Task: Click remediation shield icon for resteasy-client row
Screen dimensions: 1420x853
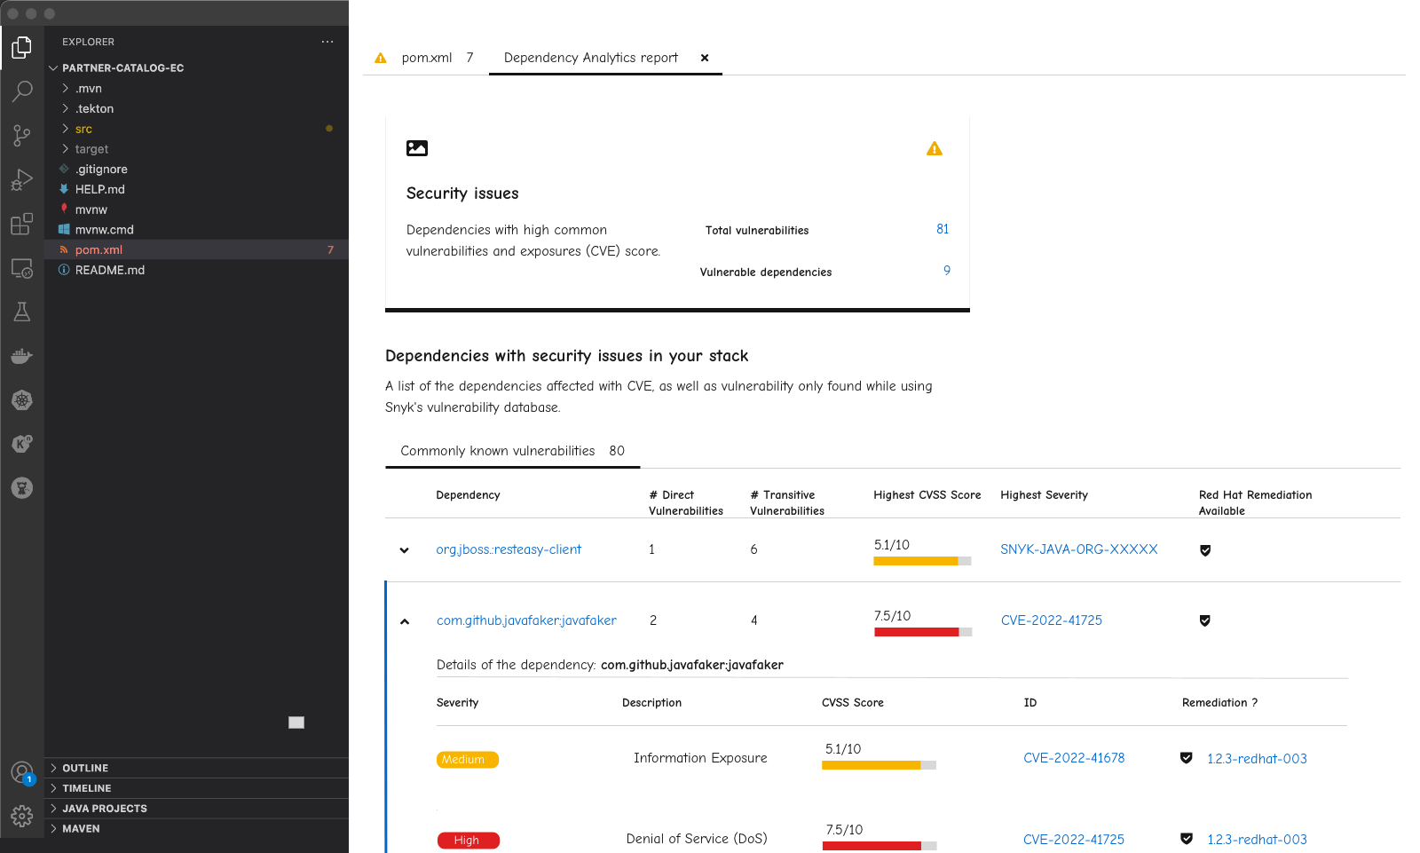Action: (1205, 550)
